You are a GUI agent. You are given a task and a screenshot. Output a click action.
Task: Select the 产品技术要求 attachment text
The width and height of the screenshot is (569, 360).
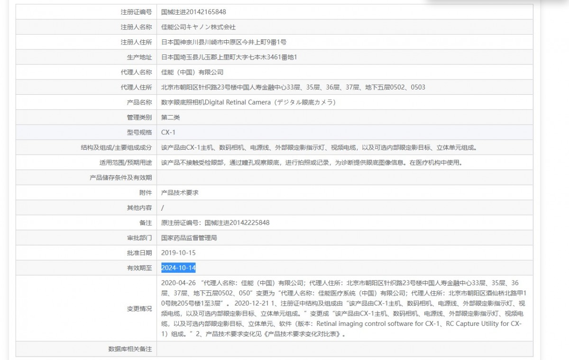tap(180, 192)
